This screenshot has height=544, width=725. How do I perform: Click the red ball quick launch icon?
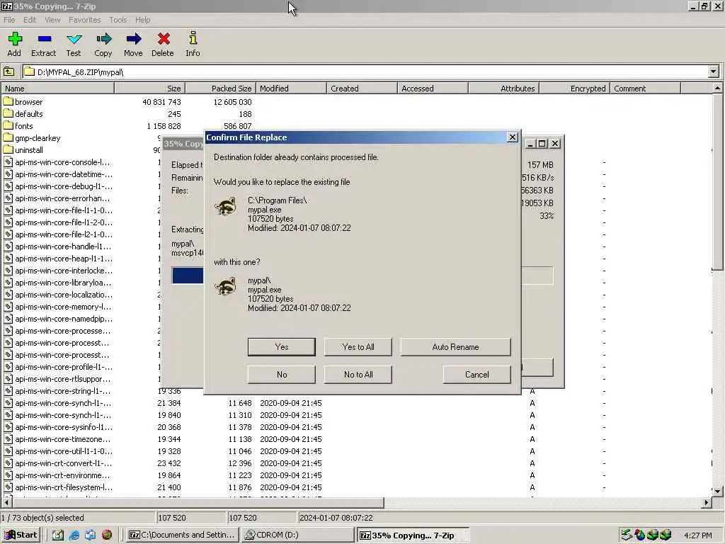tap(107, 535)
